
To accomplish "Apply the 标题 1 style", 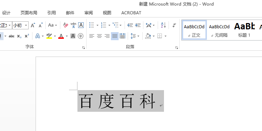I will pos(244,30).
